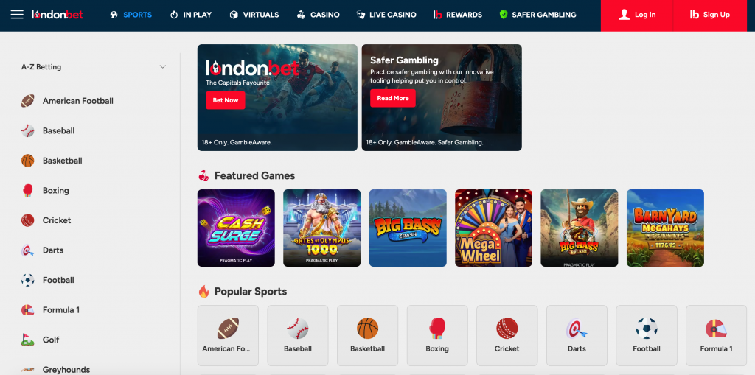This screenshot has width=755, height=375.
Task: Open the Safer Gambling menu item
Action: click(x=537, y=15)
